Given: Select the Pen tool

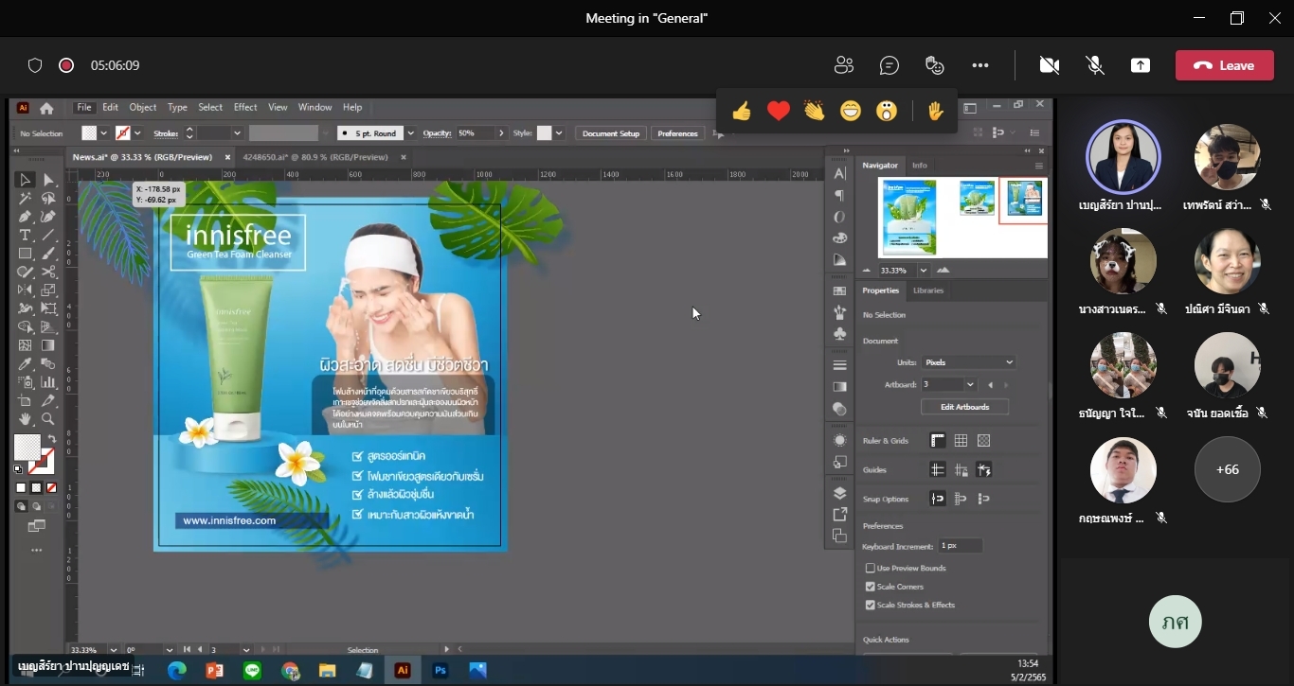Looking at the screenshot, I should click(26, 217).
